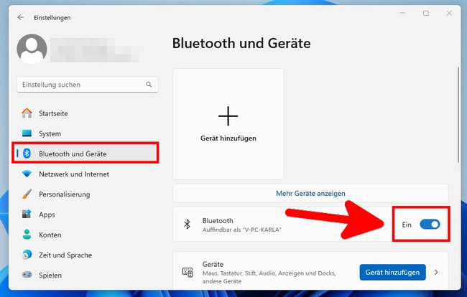Click the search magnifier icon
The image size is (467, 297).
tap(149, 85)
